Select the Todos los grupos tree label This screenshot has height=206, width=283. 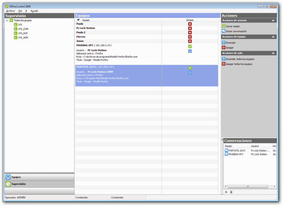pos(23,20)
